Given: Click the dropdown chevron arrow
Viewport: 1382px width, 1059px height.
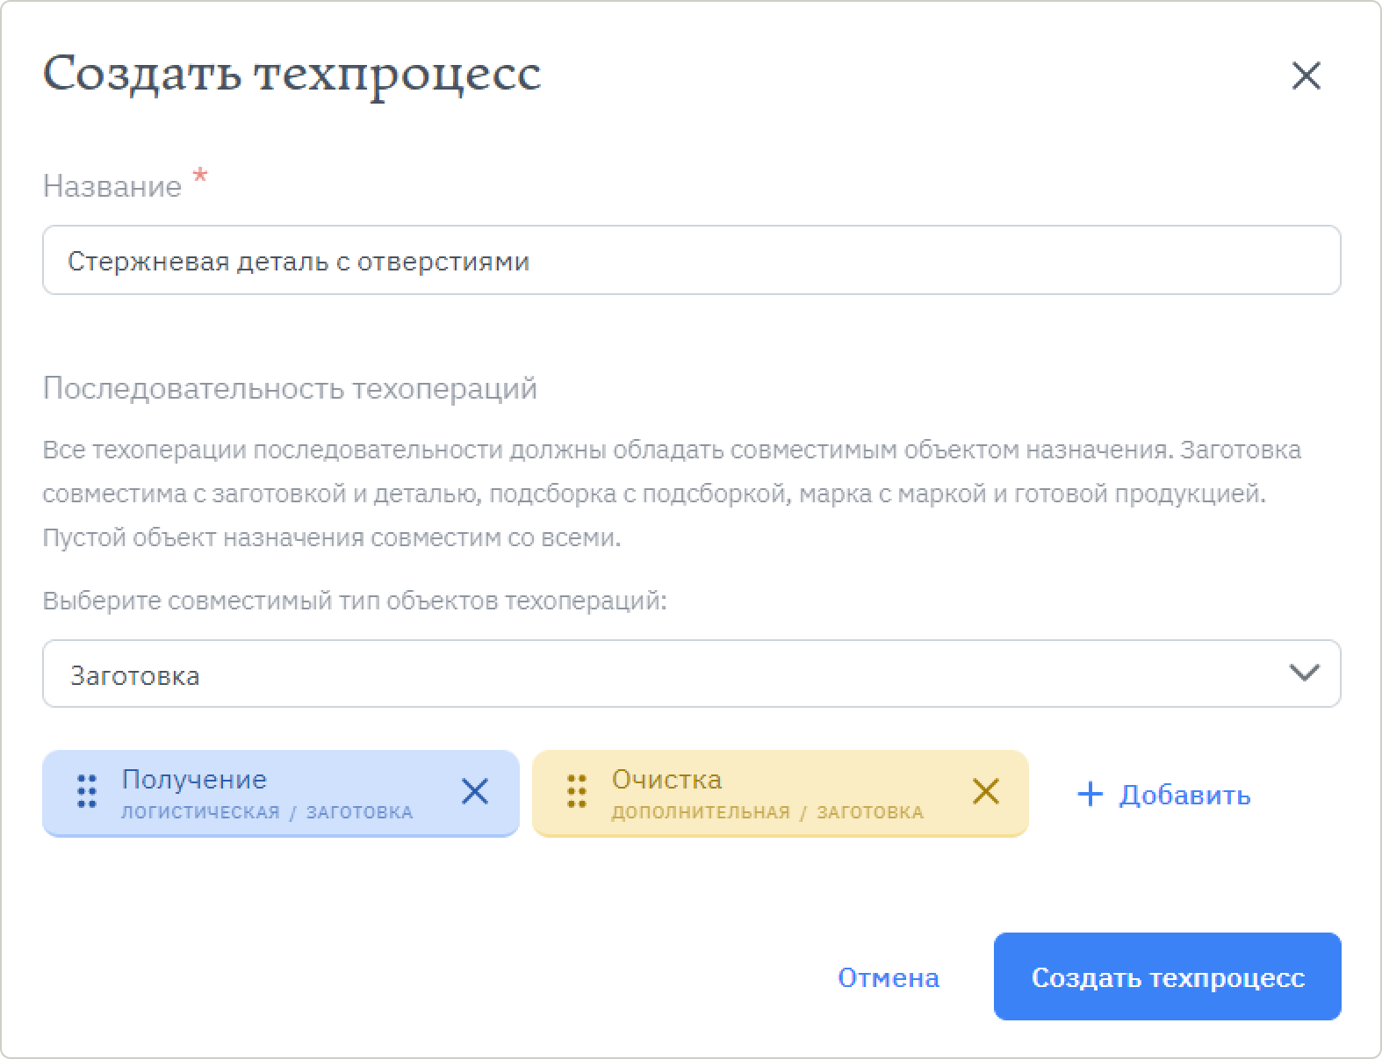Looking at the screenshot, I should (x=1304, y=674).
